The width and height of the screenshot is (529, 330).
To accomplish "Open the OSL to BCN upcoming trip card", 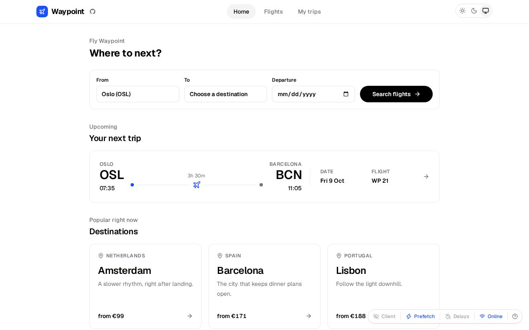I will click(x=264, y=177).
